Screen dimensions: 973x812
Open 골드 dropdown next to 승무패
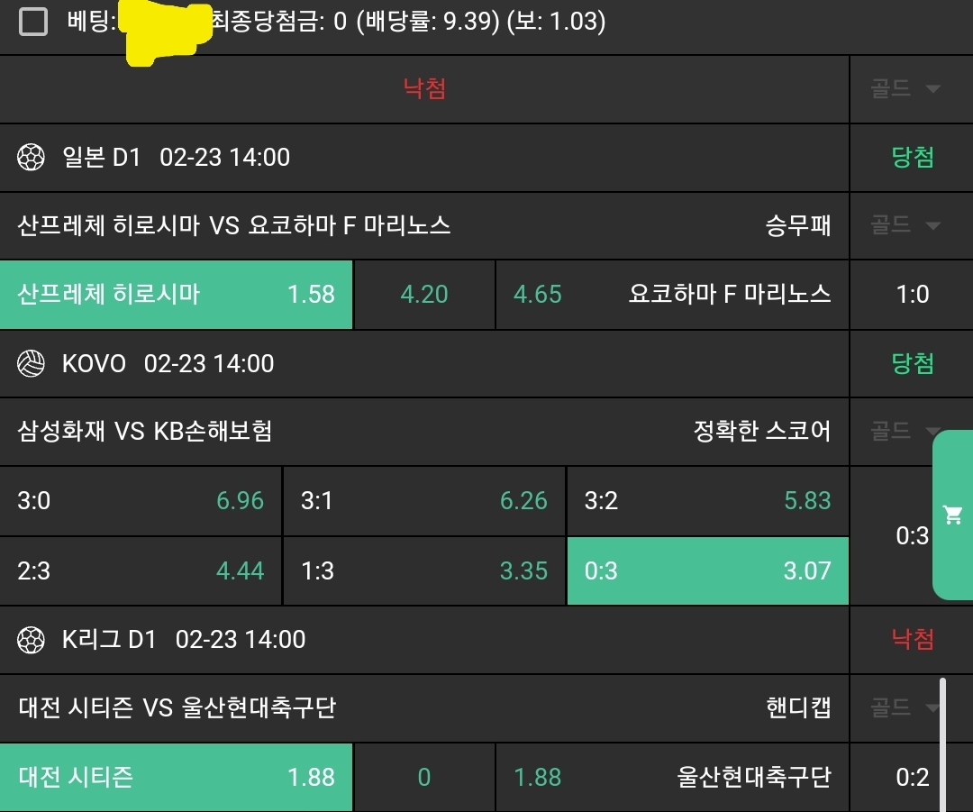(905, 225)
